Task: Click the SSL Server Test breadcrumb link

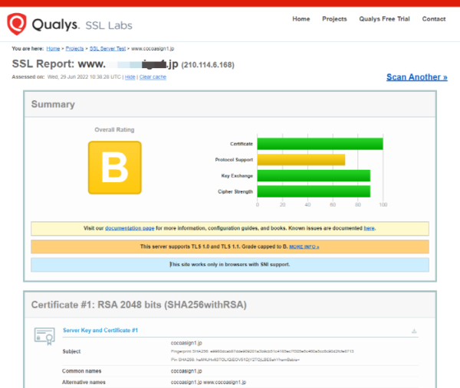Action: coord(107,49)
